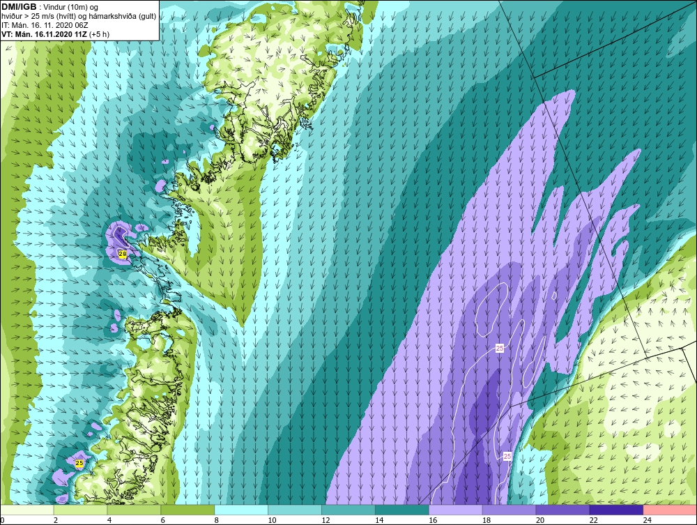Select the 16–18 m/s lavender swatch
The height and width of the screenshot is (525, 697).
tap(456, 510)
